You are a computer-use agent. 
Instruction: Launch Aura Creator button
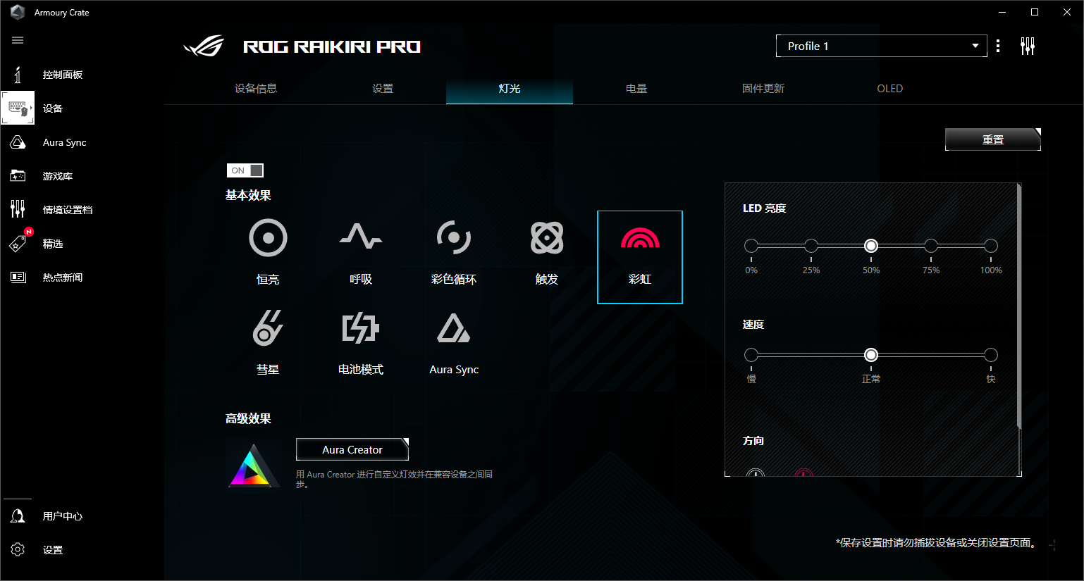tap(352, 449)
